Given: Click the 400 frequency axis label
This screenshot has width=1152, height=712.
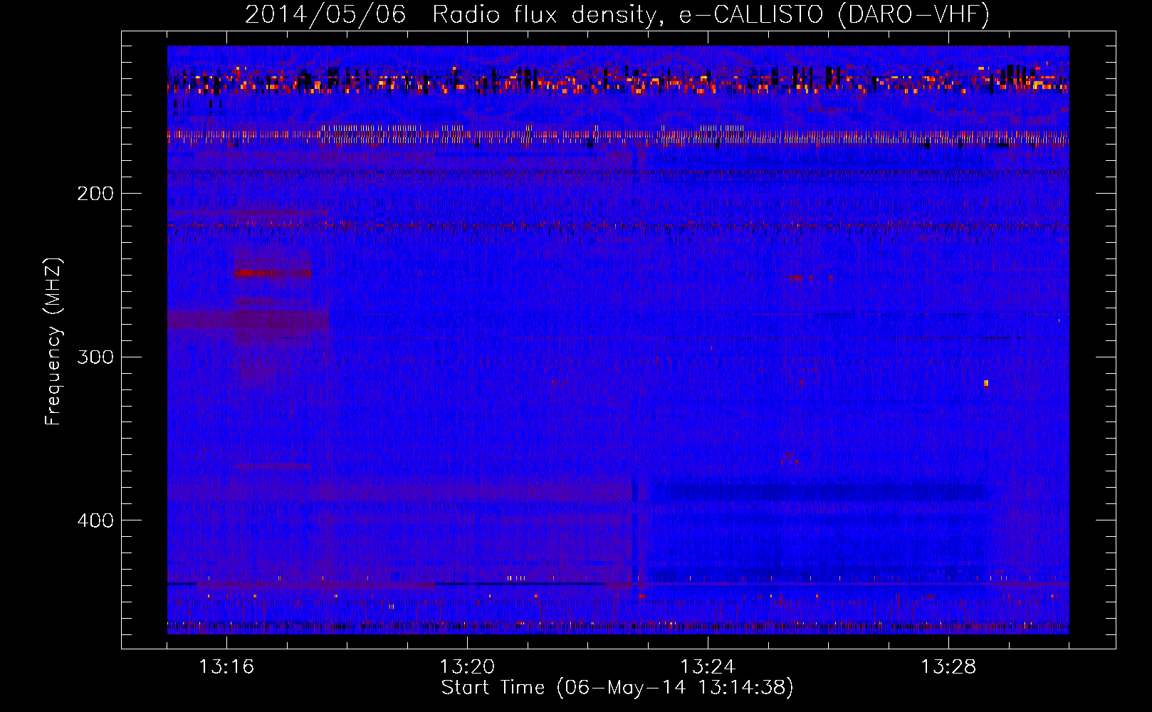Looking at the screenshot, I should [x=95, y=520].
